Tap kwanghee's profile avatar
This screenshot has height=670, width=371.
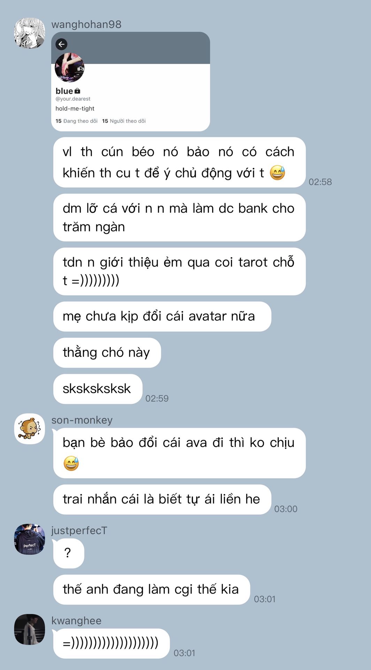coord(30,630)
